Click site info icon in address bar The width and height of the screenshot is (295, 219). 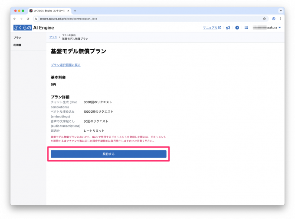tap(36, 19)
